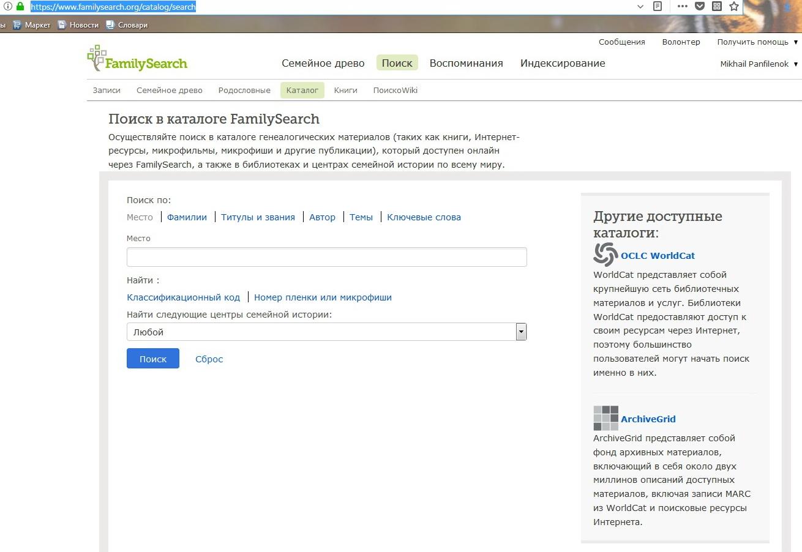This screenshot has height=552, width=802.
Task: Open the Семейное древо main menu
Action: coord(323,63)
